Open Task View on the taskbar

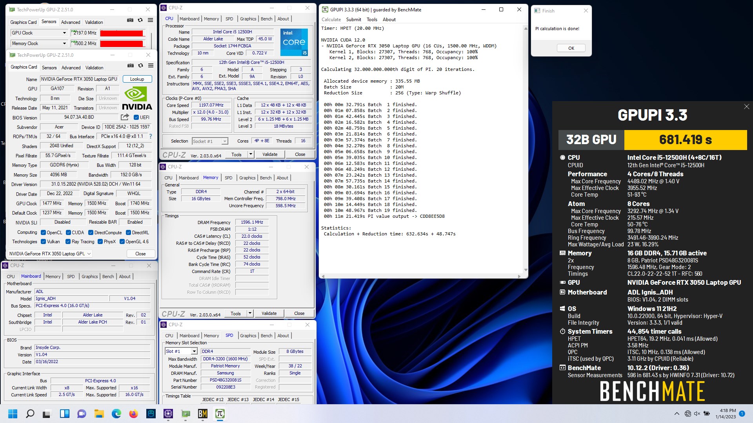(x=47, y=414)
